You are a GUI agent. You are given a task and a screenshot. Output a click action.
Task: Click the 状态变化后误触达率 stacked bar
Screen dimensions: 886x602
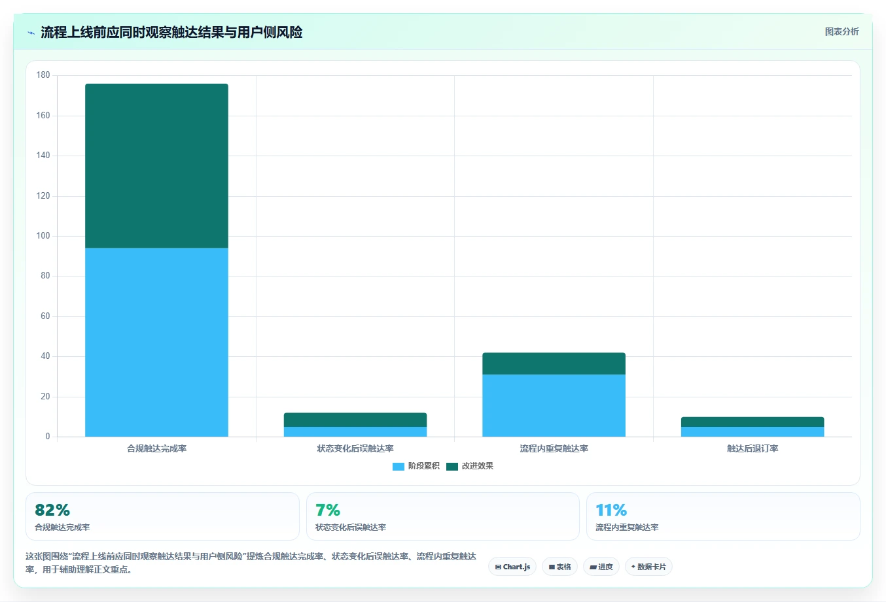tap(355, 425)
